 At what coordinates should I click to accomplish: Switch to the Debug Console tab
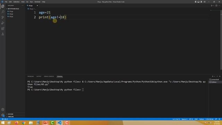click(x=49, y=76)
